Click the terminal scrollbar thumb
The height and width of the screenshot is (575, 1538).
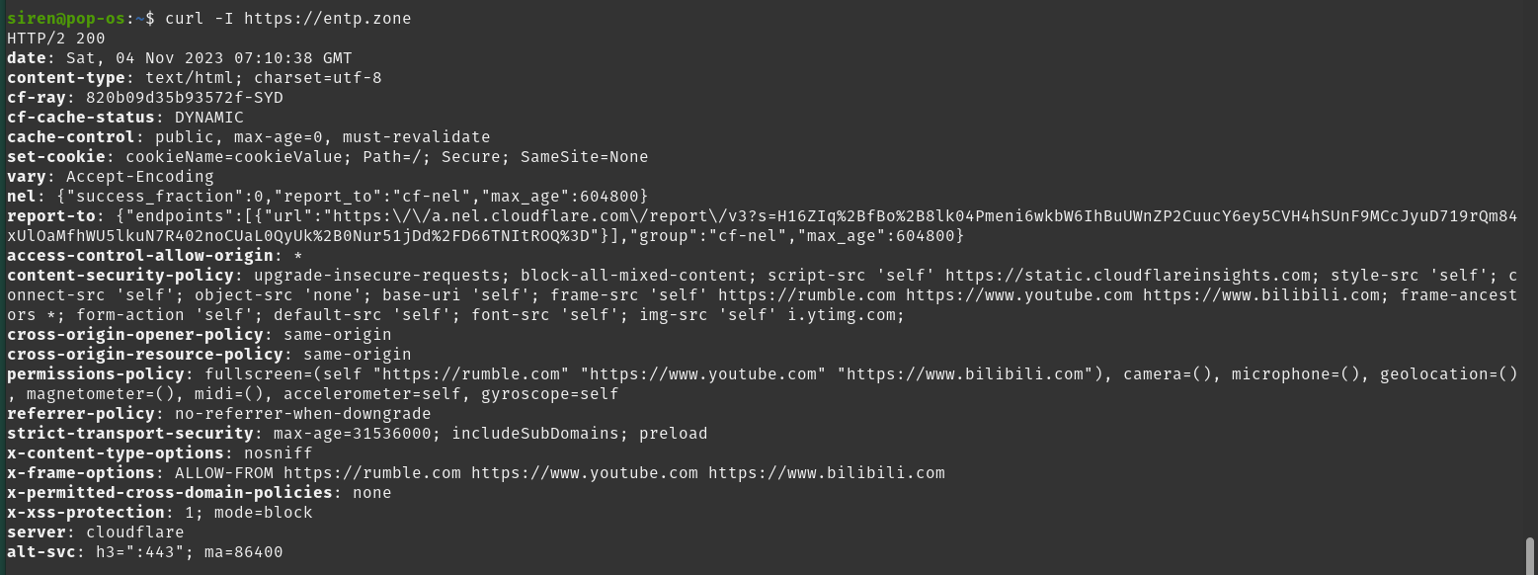coord(1529,554)
